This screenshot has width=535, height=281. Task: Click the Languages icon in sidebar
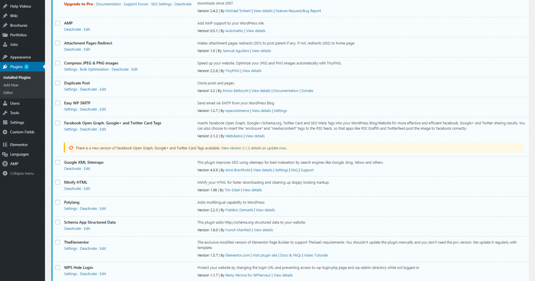(x=5, y=154)
